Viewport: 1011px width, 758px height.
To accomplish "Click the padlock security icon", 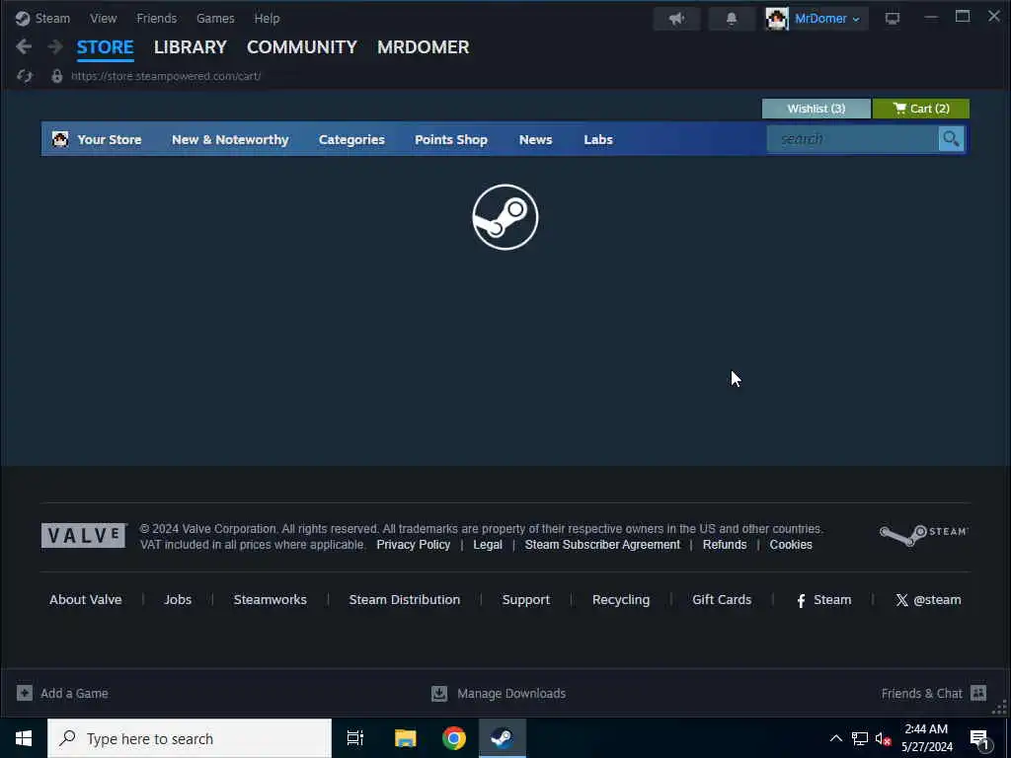I will click(56, 76).
